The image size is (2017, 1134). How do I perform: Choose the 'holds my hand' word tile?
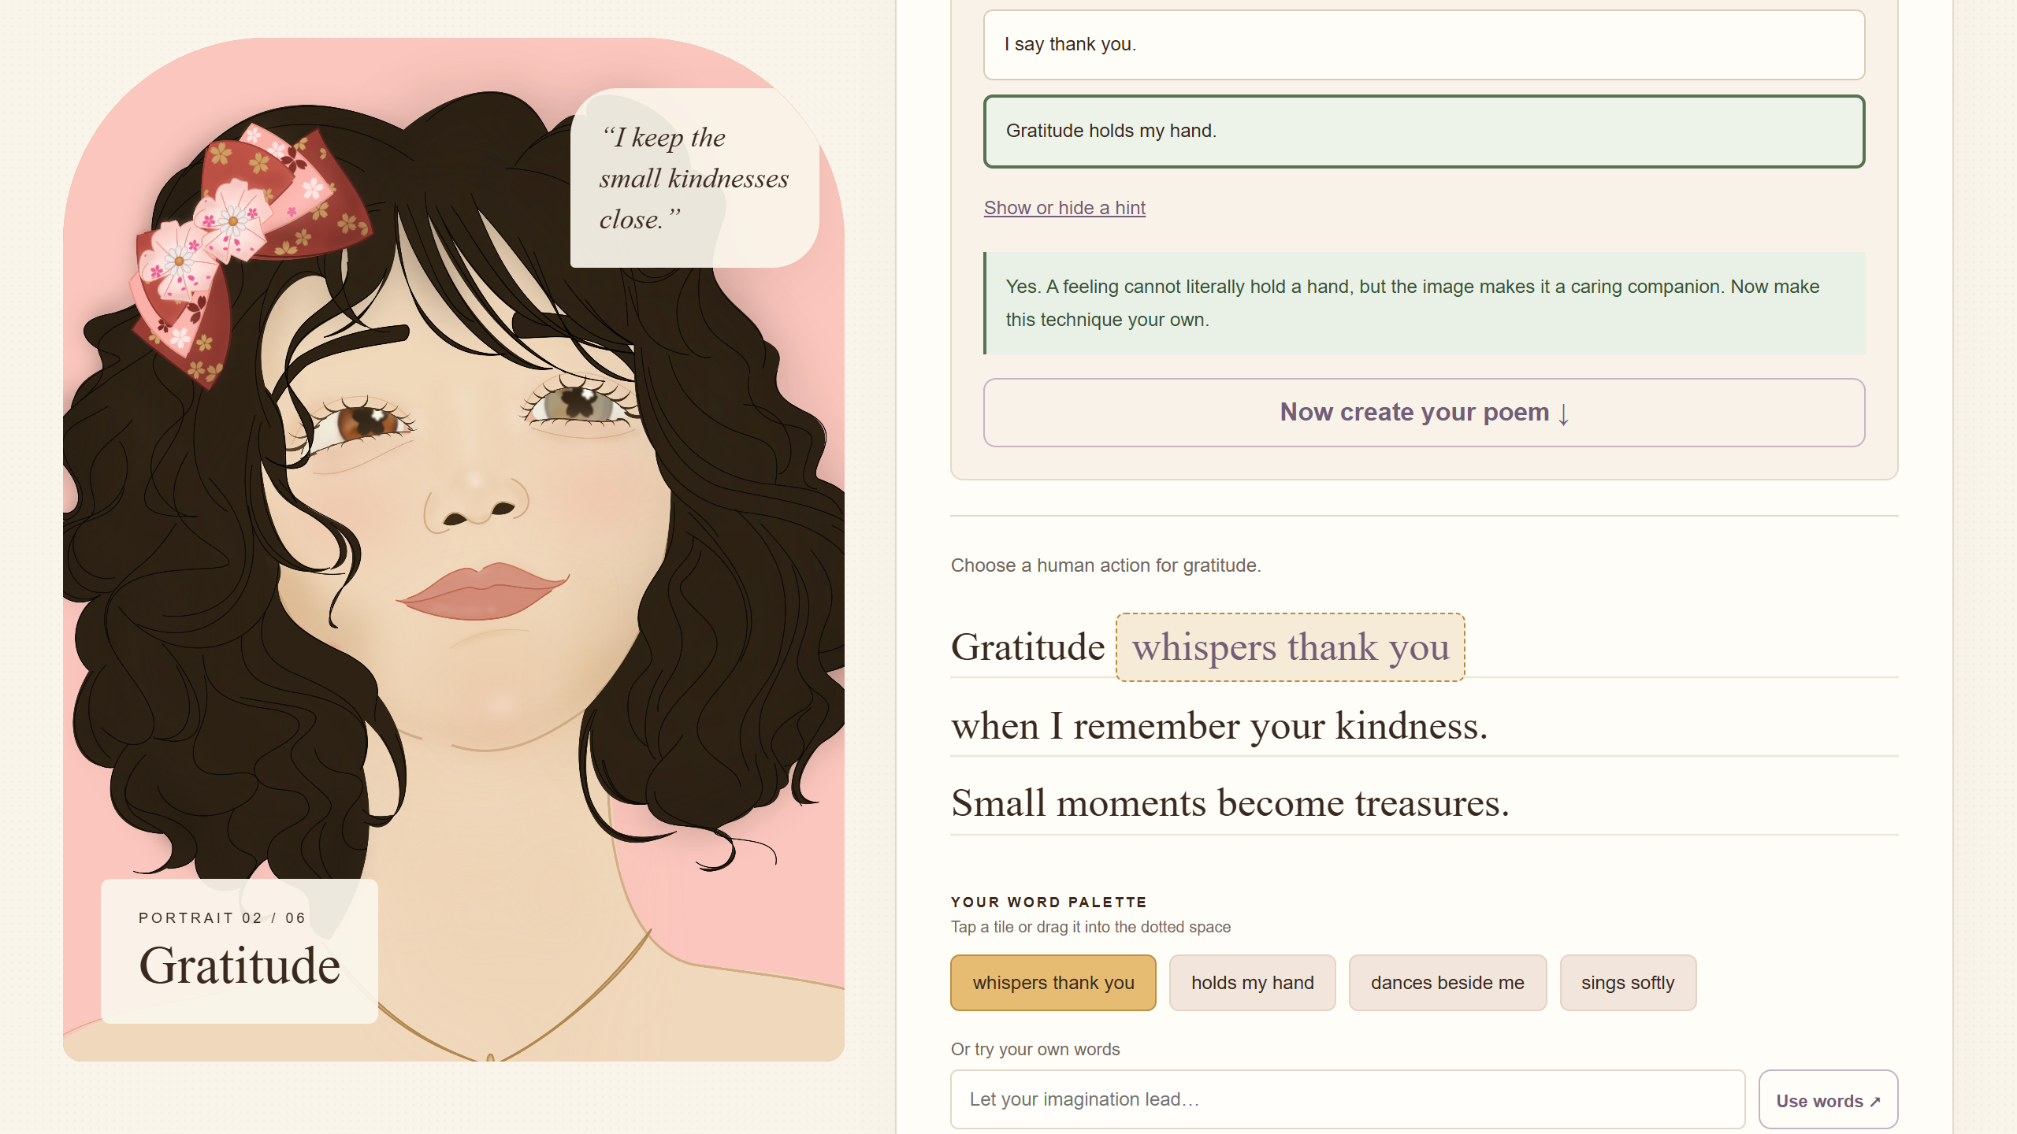tap(1253, 983)
